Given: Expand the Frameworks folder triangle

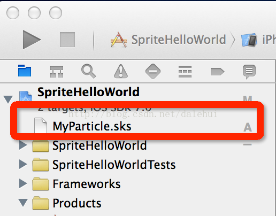Looking at the screenshot, I should (23, 183).
